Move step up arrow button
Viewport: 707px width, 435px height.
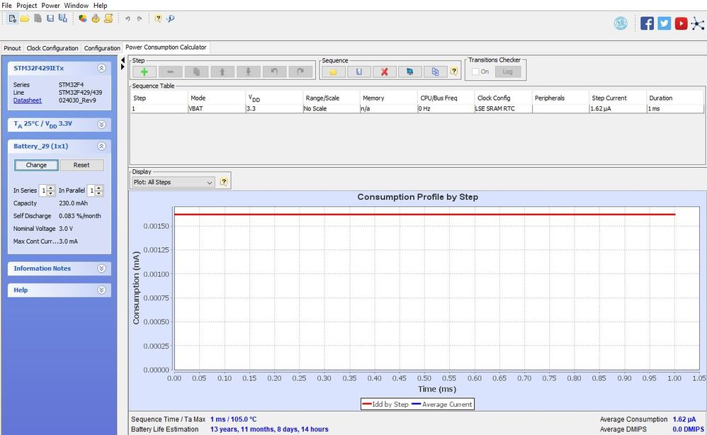point(222,72)
